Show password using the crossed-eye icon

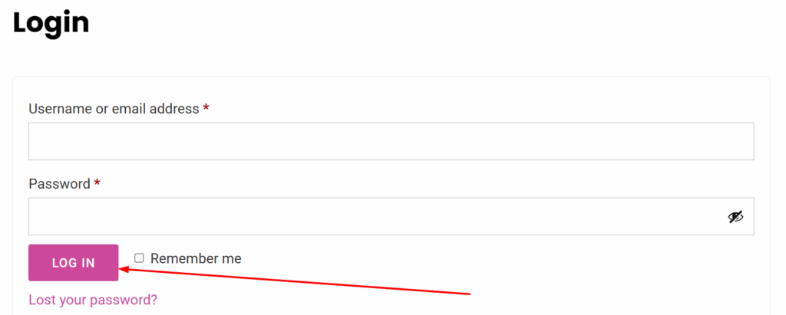(x=735, y=217)
